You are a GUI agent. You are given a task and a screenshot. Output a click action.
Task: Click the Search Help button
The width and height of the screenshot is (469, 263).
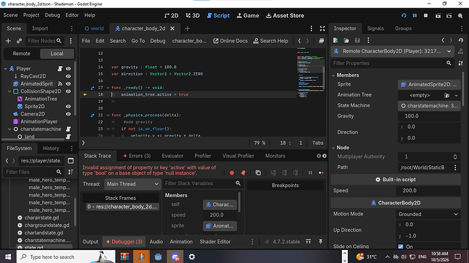tap(271, 41)
